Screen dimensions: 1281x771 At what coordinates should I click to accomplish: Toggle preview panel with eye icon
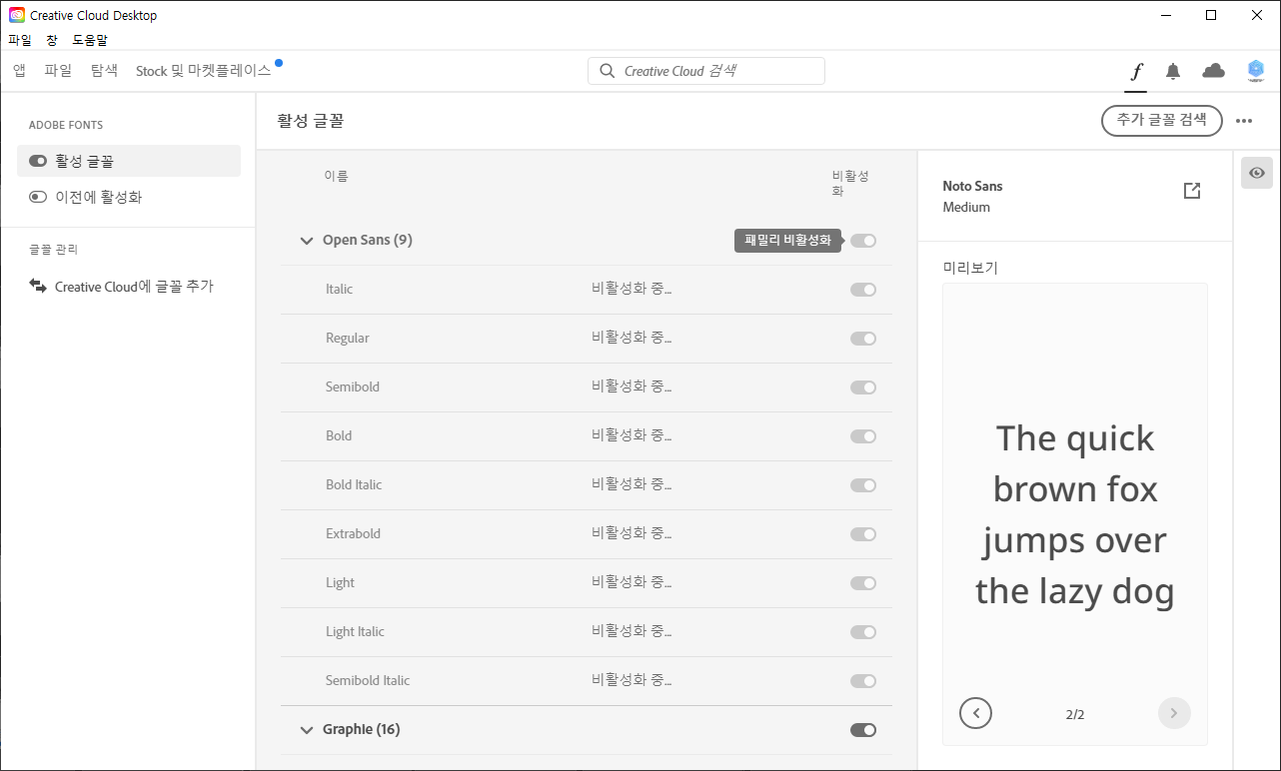tap(1257, 173)
